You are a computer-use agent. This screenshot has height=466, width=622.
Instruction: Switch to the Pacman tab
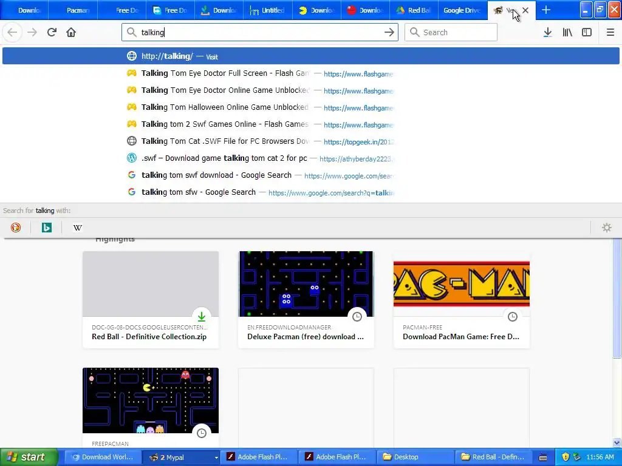[73, 10]
